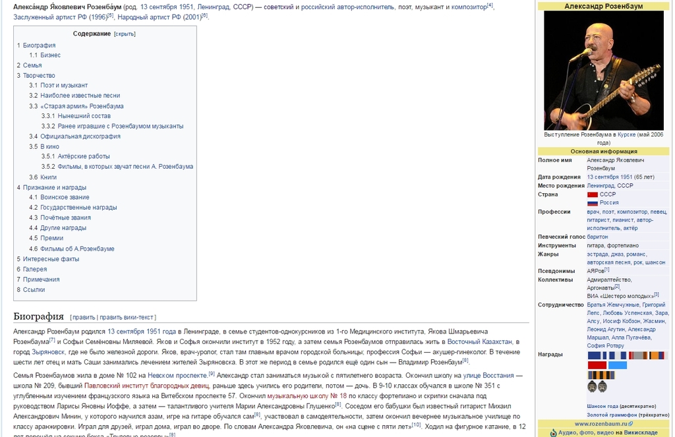Viewport: 675px width, 437px height.
Task: Select Интересные факты in contents list
Action: (51, 259)
